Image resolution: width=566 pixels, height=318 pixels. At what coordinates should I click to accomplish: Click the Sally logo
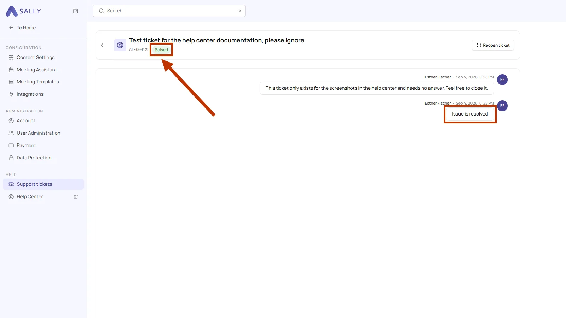click(23, 11)
